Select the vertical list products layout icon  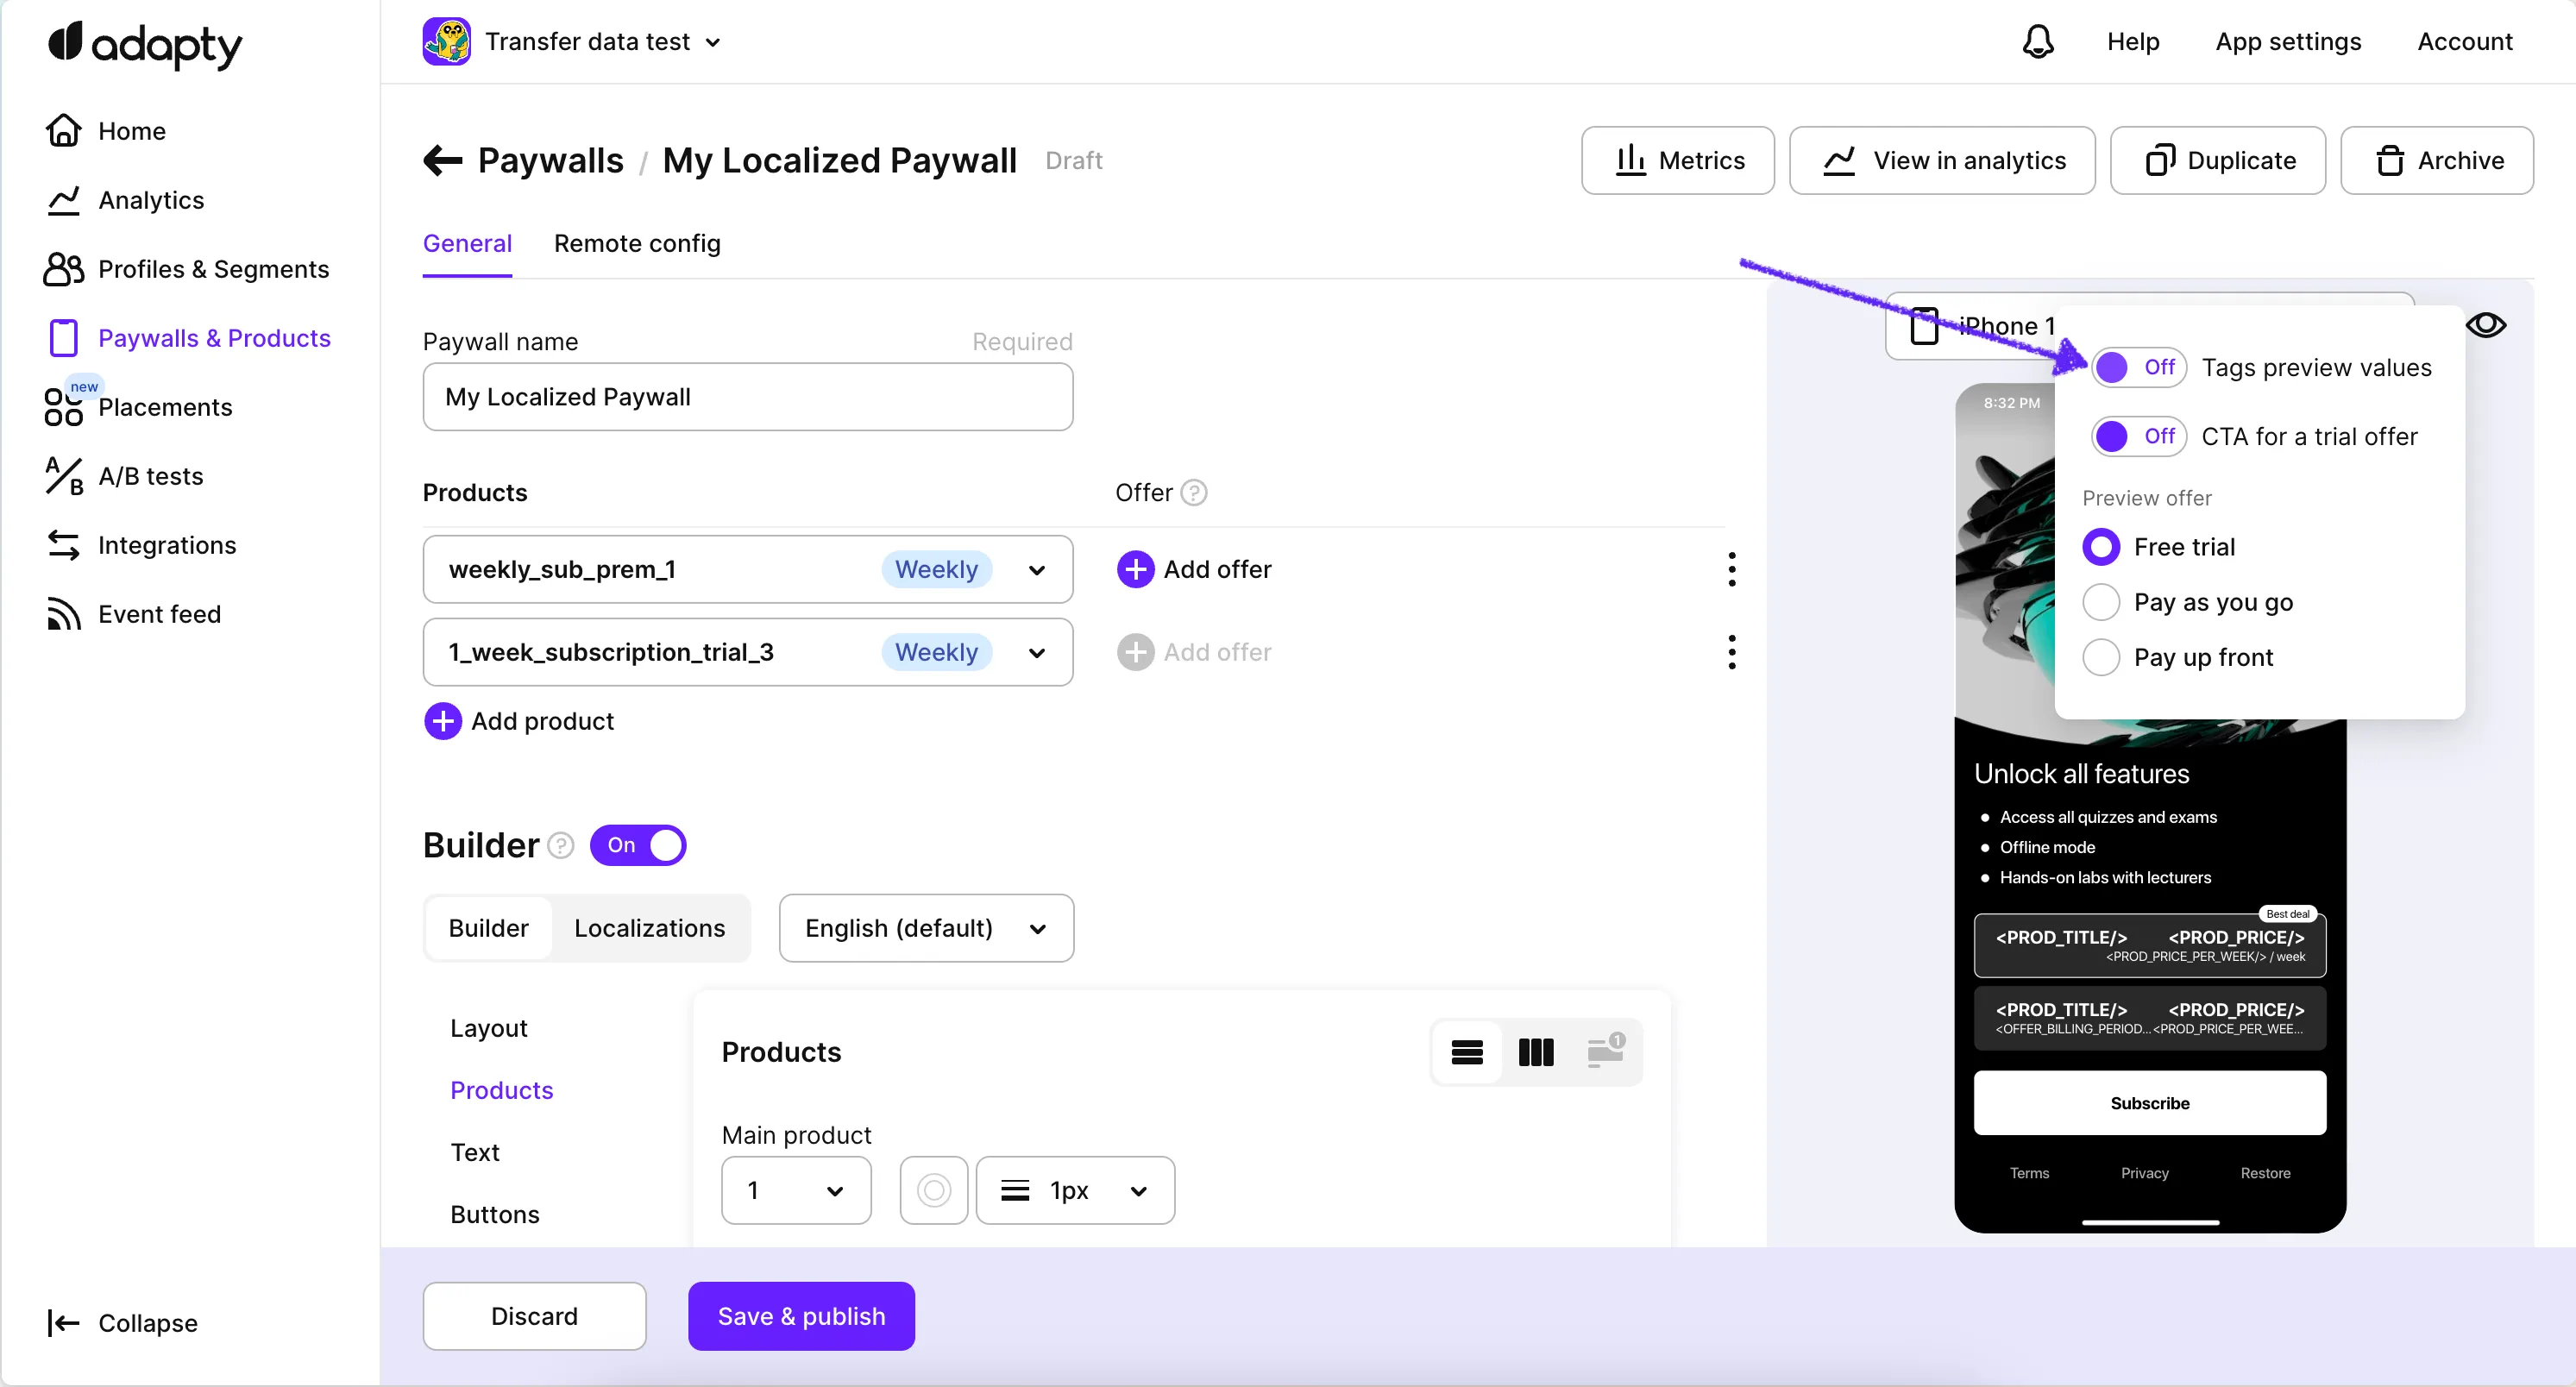1466,1052
